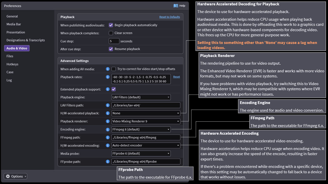The image size is (328, 184).
Task: Enable the Clear screen checkbox
Action: point(111,33)
